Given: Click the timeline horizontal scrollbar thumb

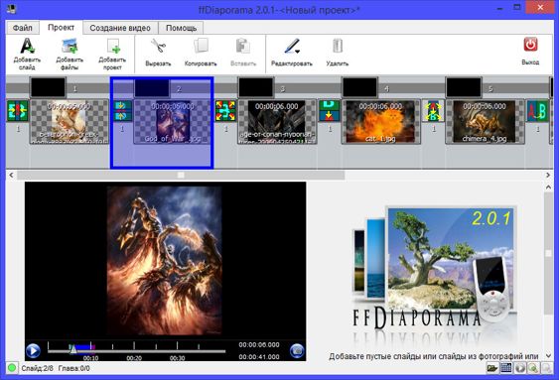Looking at the screenshot, I should (x=181, y=175).
